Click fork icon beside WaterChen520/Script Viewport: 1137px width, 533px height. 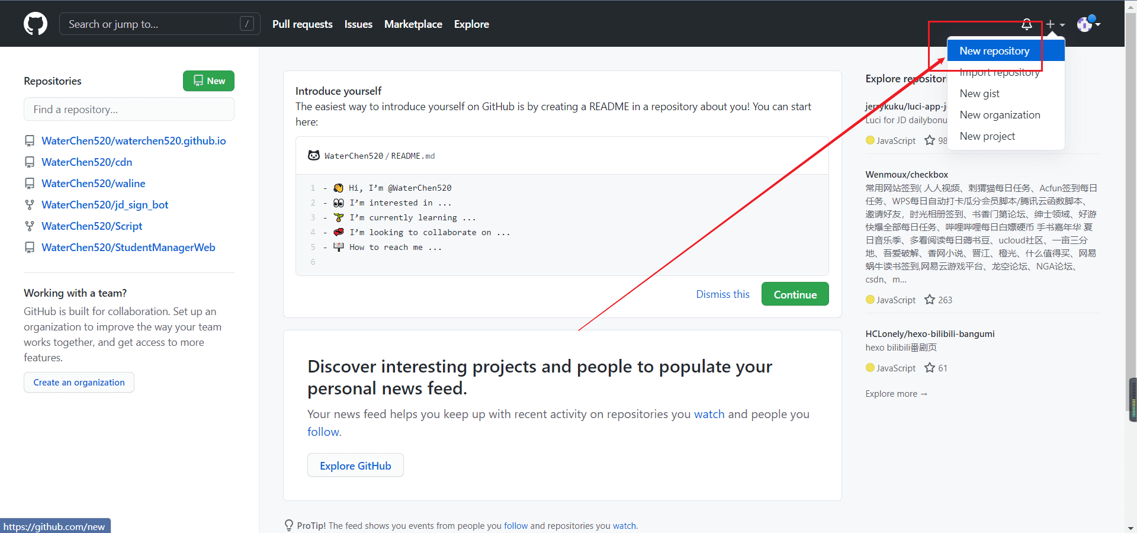click(x=30, y=226)
